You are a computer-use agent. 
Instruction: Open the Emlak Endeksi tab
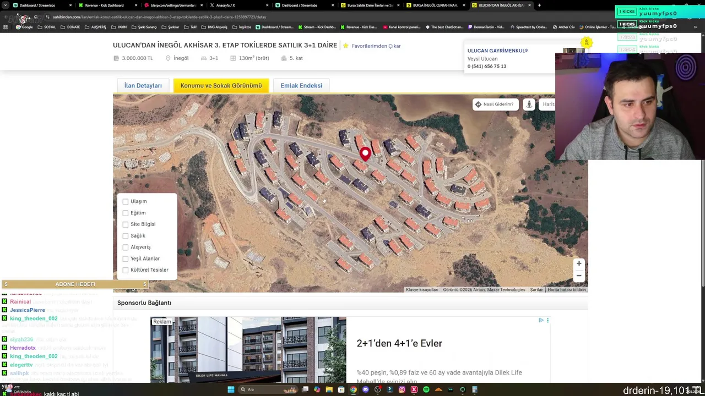301,85
